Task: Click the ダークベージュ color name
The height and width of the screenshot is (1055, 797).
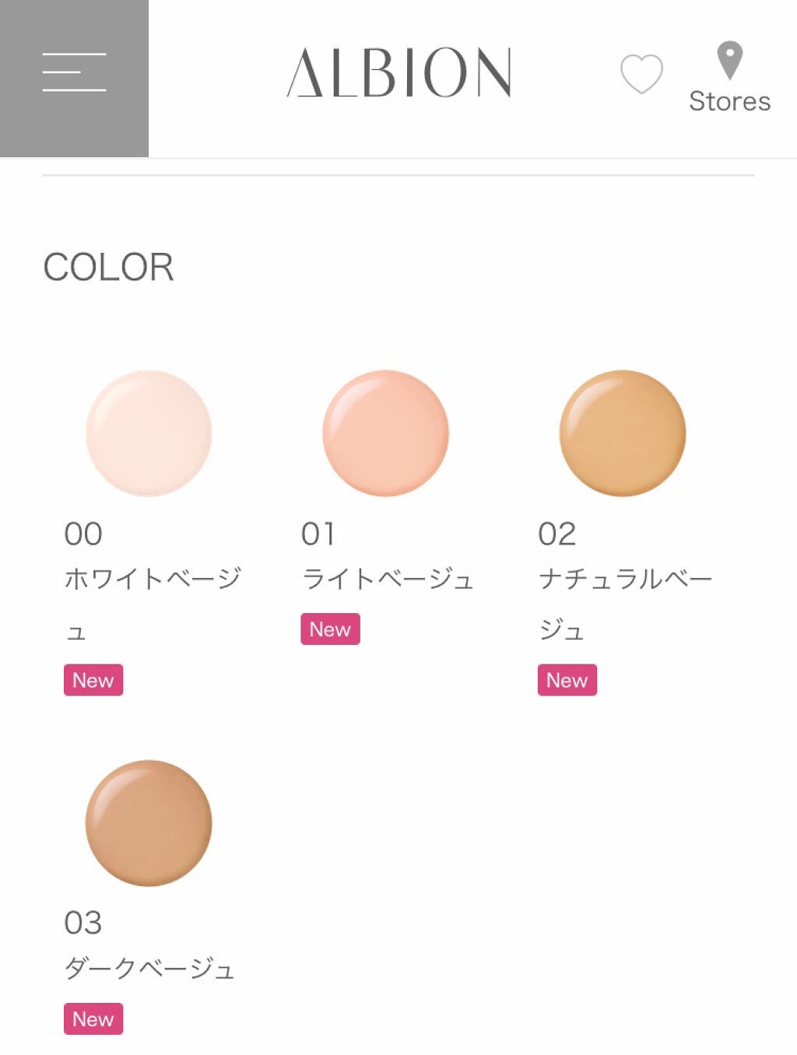Action: point(149,968)
